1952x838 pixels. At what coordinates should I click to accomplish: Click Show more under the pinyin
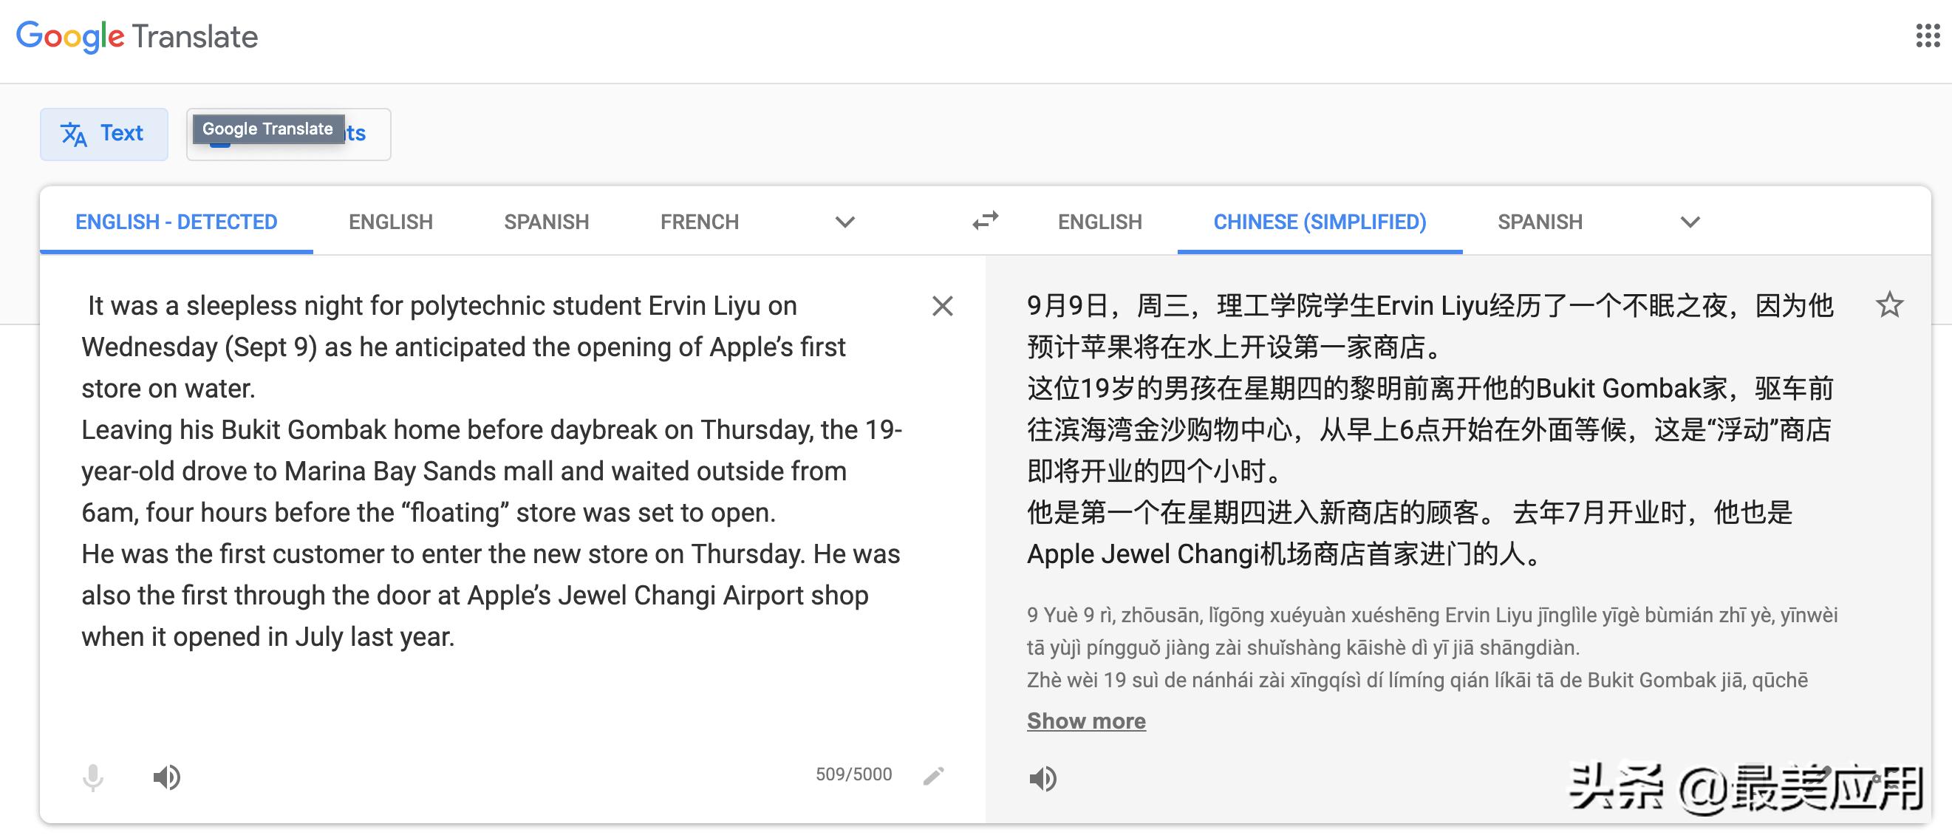tap(1086, 721)
